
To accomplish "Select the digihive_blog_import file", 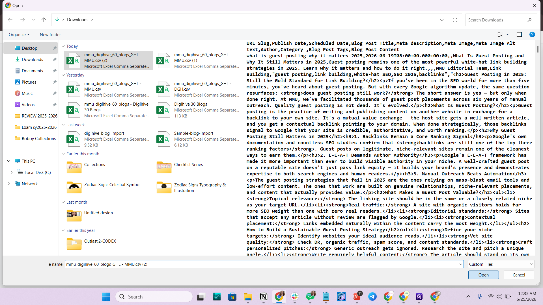I will [x=108, y=139].
